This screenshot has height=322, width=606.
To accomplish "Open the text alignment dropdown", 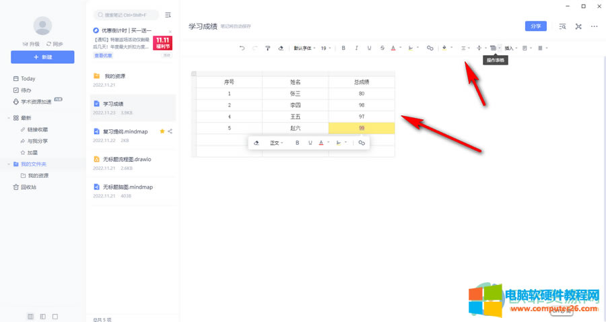I will pyautogui.click(x=465, y=48).
